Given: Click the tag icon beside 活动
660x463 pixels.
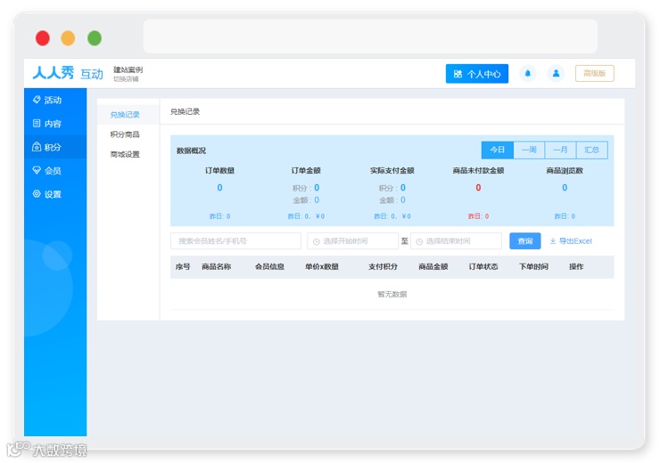Looking at the screenshot, I should tap(37, 100).
